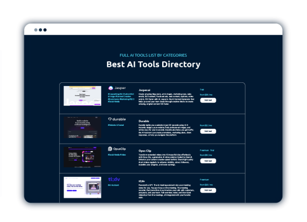The image size is (307, 222).
Task: Click the Full AI Tools List By Categories text
Action: (x=153, y=55)
